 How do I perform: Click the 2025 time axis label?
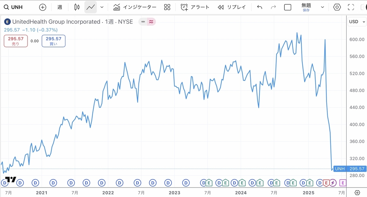(x=308, y=193)
